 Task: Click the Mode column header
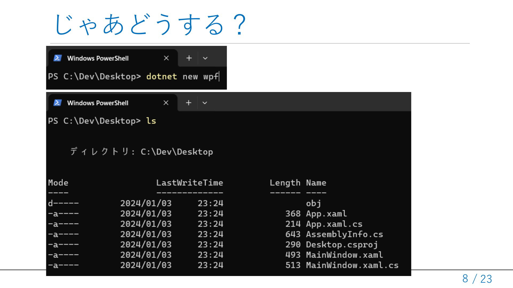coord(58,183)
